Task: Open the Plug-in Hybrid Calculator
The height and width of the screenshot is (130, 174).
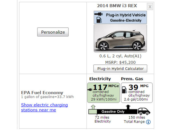Action: tap(120, 68)
